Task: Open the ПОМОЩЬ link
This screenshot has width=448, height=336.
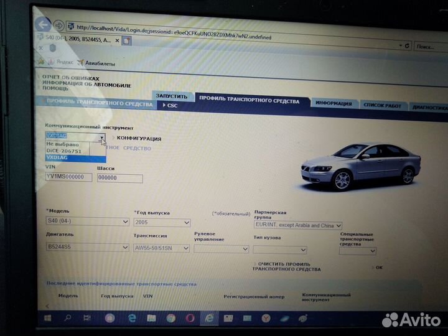Action: point(55,88)
